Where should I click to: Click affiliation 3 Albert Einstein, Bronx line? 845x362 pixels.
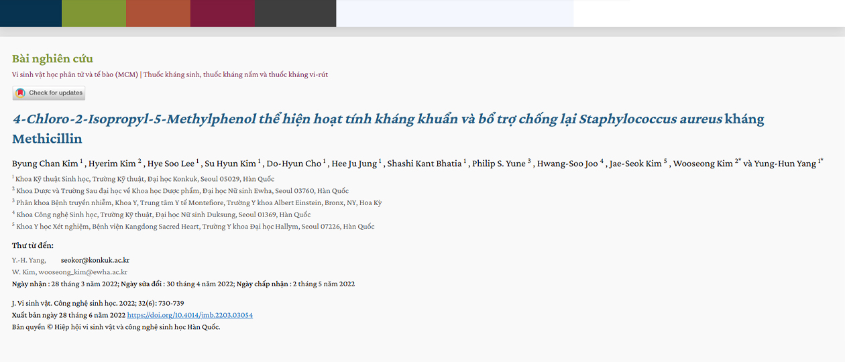pyautogui.click(x=196, y=202)
